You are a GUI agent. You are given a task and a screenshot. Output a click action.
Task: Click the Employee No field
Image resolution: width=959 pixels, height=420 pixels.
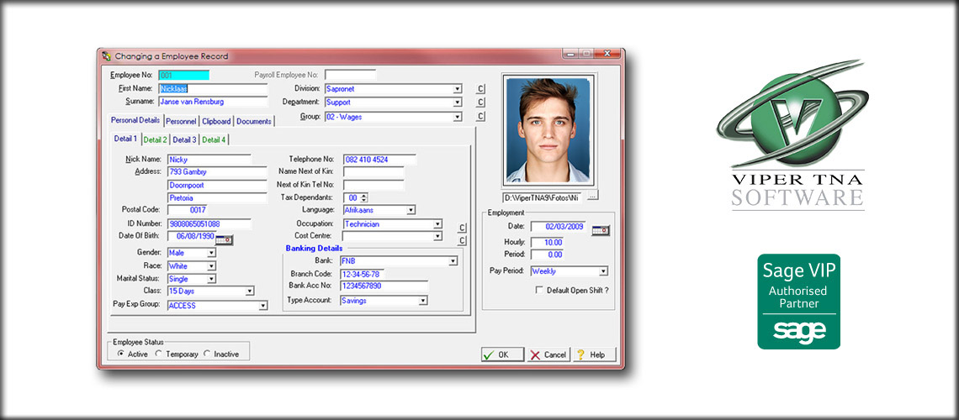[x=183, y=76]
